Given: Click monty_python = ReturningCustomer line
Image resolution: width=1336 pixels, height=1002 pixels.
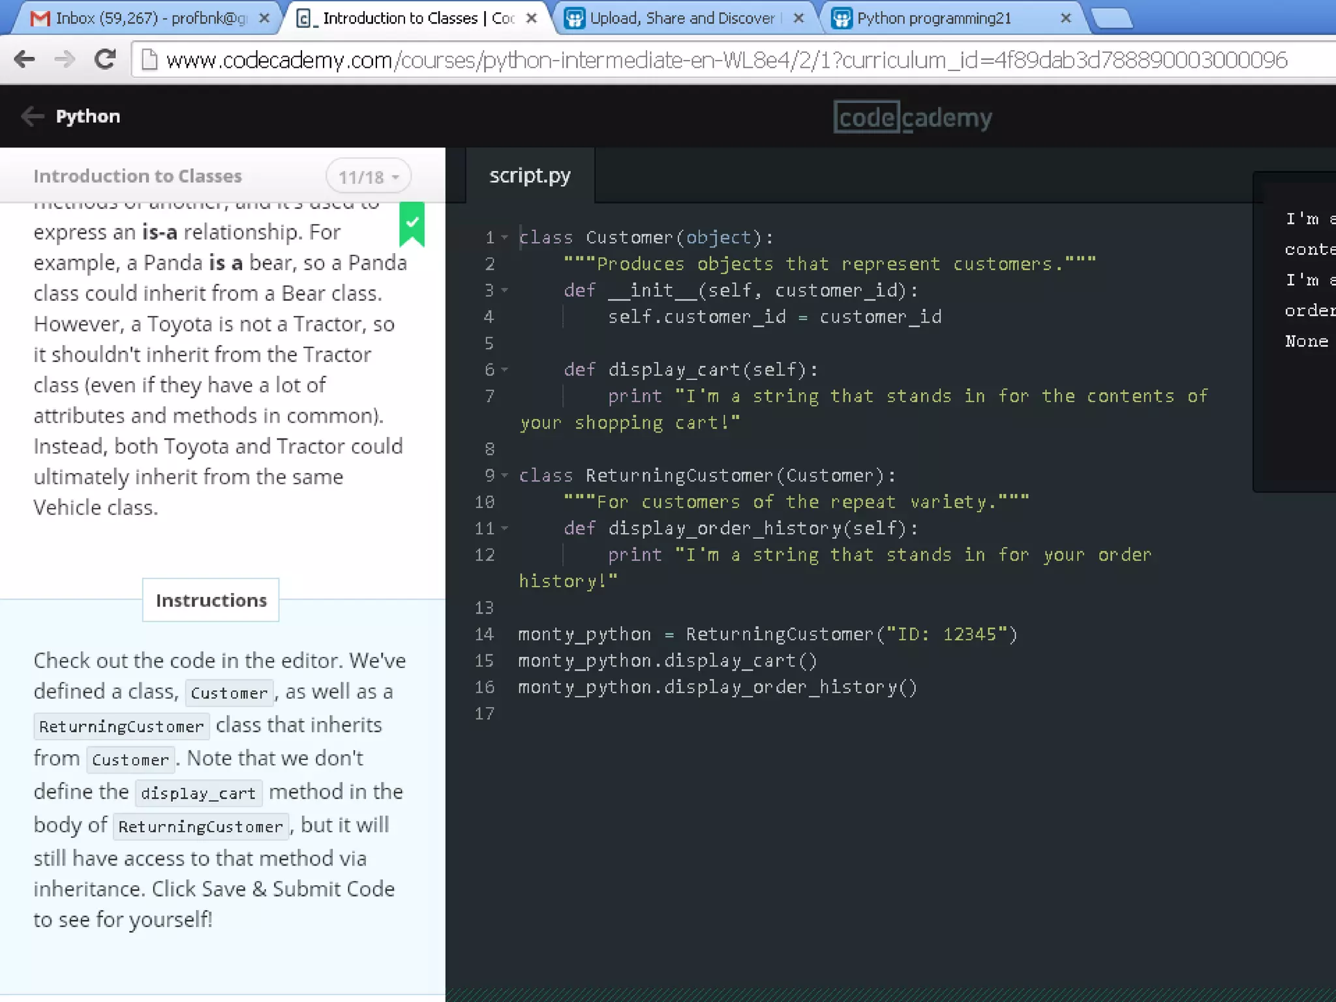Looking at the screenshot, I should pos(768,634).
